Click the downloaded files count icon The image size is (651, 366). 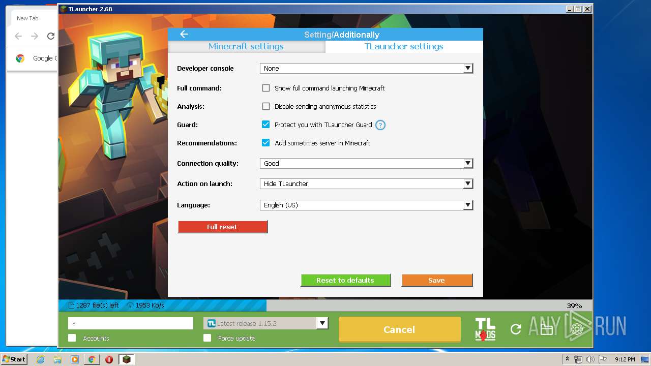pos(71,306)
